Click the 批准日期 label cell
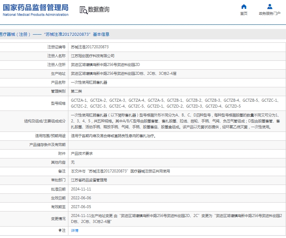The width and height of the screenshot is (286, 238). [x=34, y=189]
